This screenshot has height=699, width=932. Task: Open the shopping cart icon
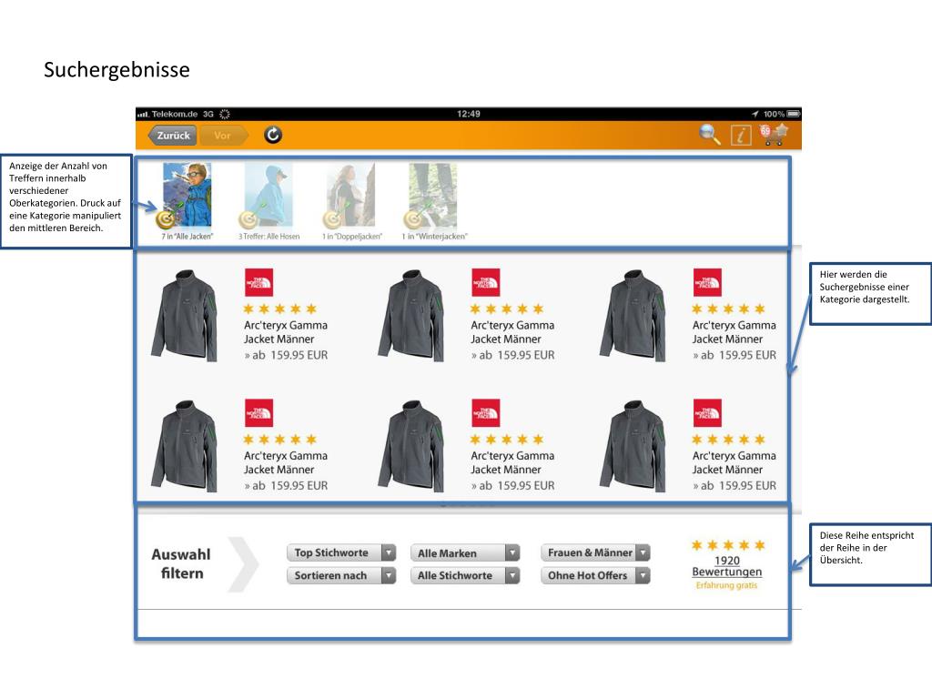(774, 135)
